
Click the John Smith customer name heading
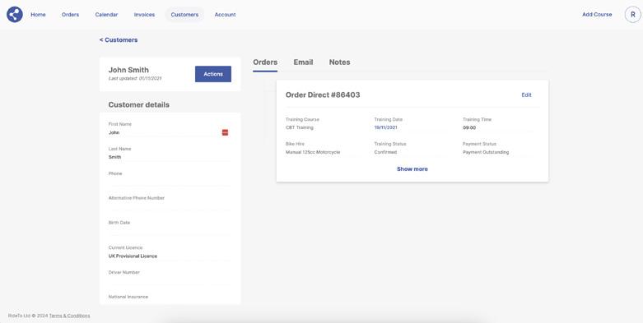point(128,70)
